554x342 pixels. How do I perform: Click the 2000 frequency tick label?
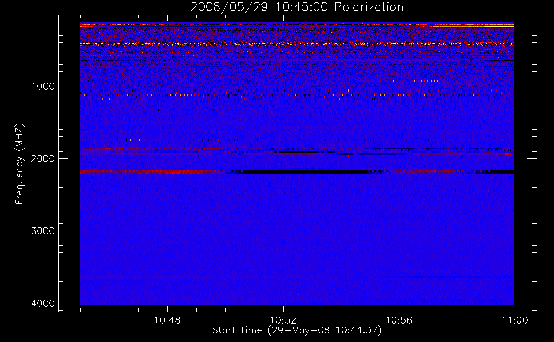[43, 158]
